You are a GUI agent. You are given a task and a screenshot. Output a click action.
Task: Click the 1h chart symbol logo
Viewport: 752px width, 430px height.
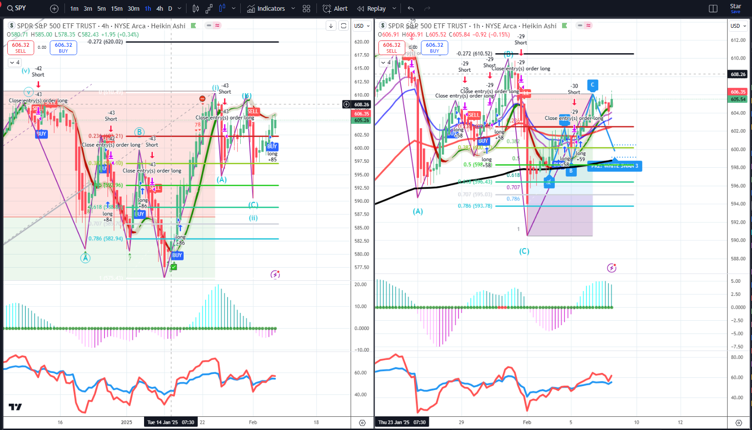tap(383, 26)
